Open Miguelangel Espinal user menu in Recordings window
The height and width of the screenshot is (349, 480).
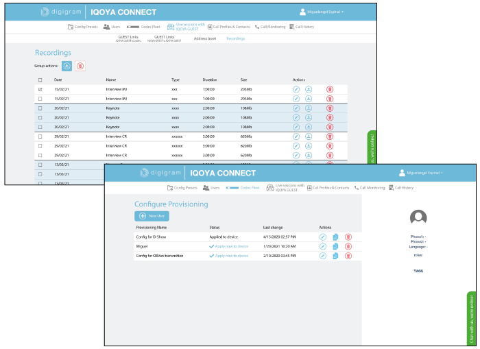(x=322, y=12)
